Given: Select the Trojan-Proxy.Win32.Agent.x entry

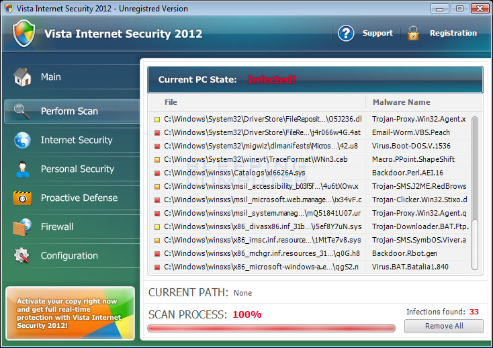Looking at the screenshot, I should pyautogui.click(x=419, y=119).
